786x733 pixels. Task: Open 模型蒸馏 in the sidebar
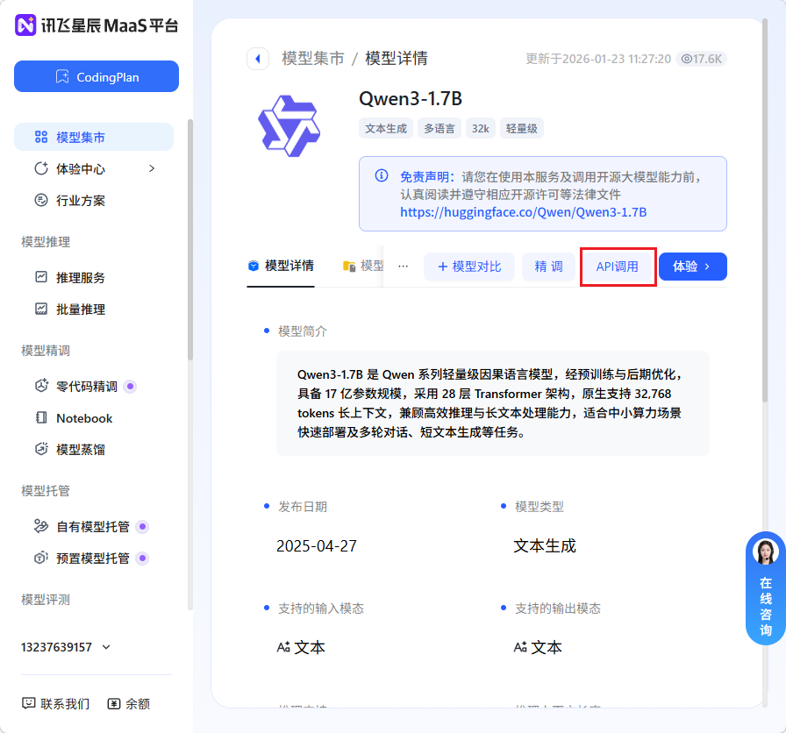[x=80, y=449]
